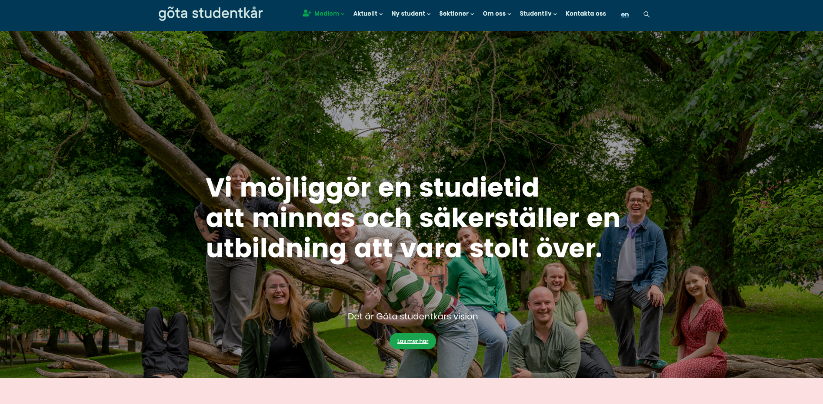Image resolution: width=823 pixels, height=404 pixels.
Task: Open search with the magnifier icon
Action: (646, 14)
